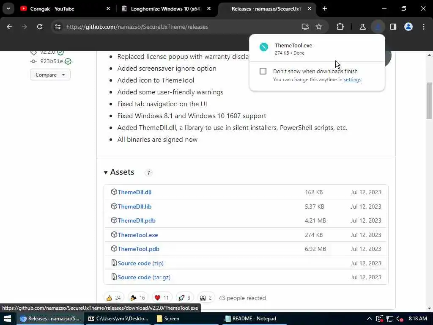The height and width of the screenshot is (325, 433).
Task: Click the party popper reaction with 16
Action: (138, 298)
